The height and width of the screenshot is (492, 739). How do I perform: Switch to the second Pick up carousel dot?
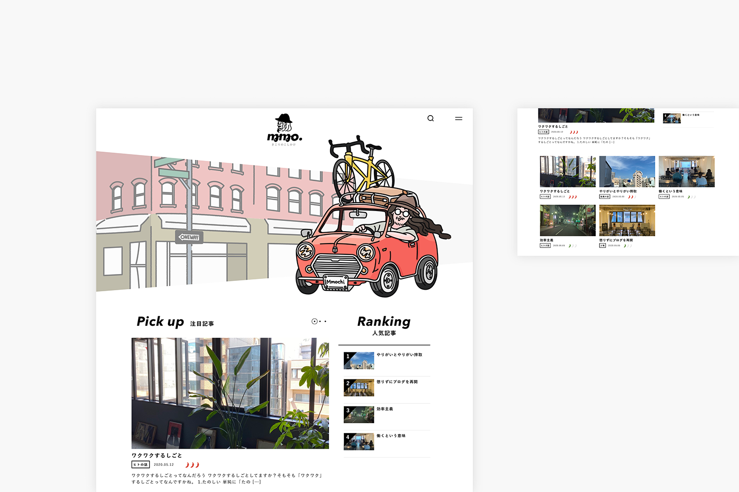point(320,321)
